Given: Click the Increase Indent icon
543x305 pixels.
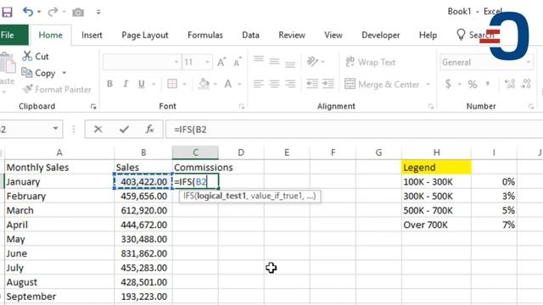Looking at the screenshot, I should pos(328,84).
